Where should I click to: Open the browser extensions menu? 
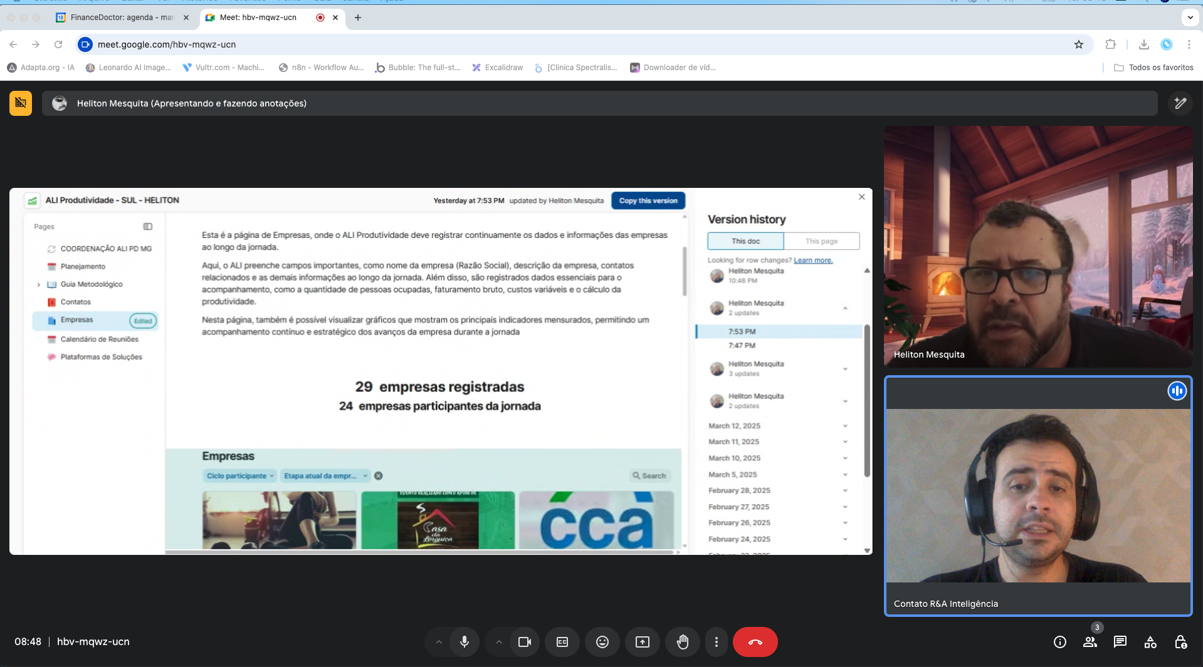1110,44
